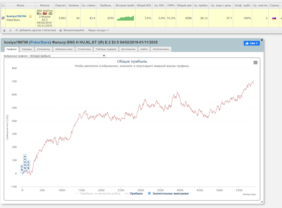Open the Таблицы лидеров tab

(106, 49)
